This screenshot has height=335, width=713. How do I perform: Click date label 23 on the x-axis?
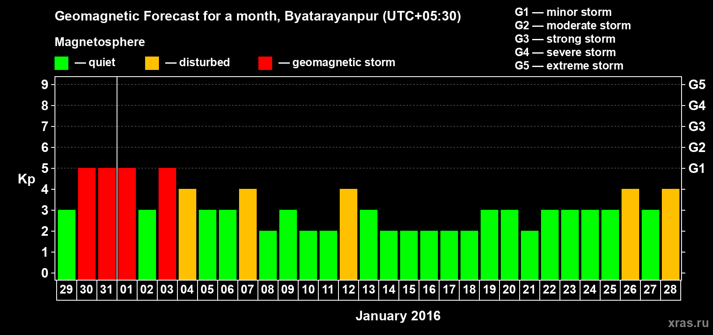point(570,289)
